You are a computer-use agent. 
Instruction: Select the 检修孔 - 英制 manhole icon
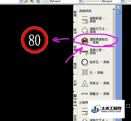pos(85,62)
